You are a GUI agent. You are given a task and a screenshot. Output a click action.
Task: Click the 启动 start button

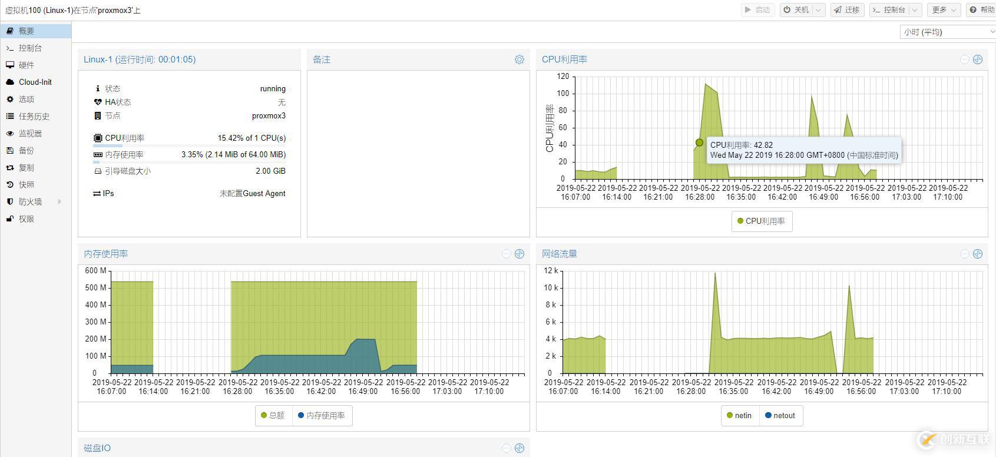point(757,10)
